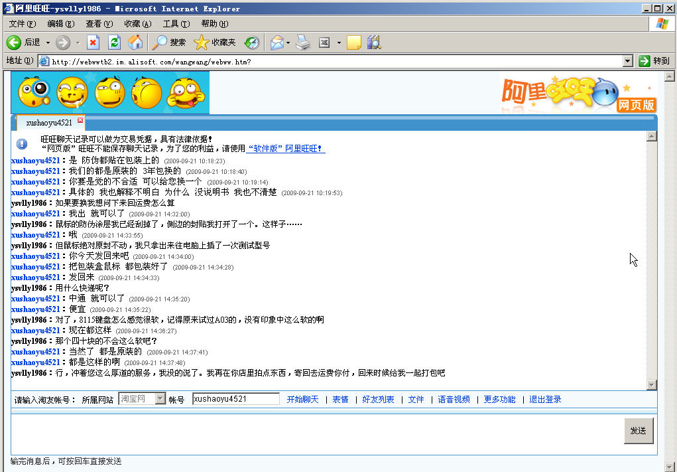This screenshot has height=472, width=677.
Task: Click the 帐号 input field
Action: point(235,399)
